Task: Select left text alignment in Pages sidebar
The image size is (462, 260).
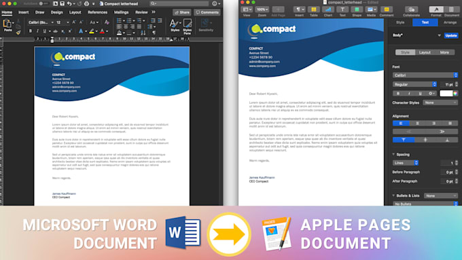Action: (x=401, y=123)
